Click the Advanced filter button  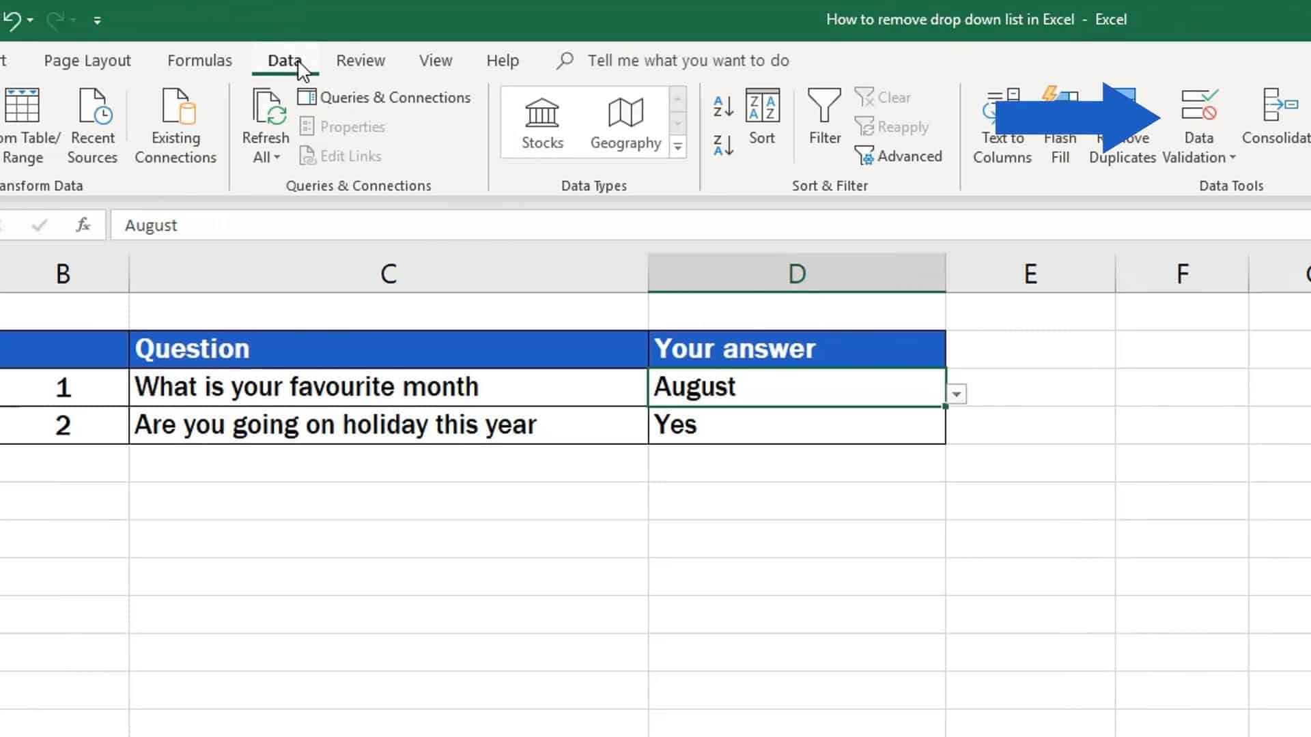coord(910,156)
